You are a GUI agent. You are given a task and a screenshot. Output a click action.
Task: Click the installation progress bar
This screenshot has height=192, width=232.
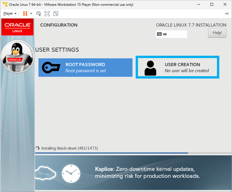[133, 153]
